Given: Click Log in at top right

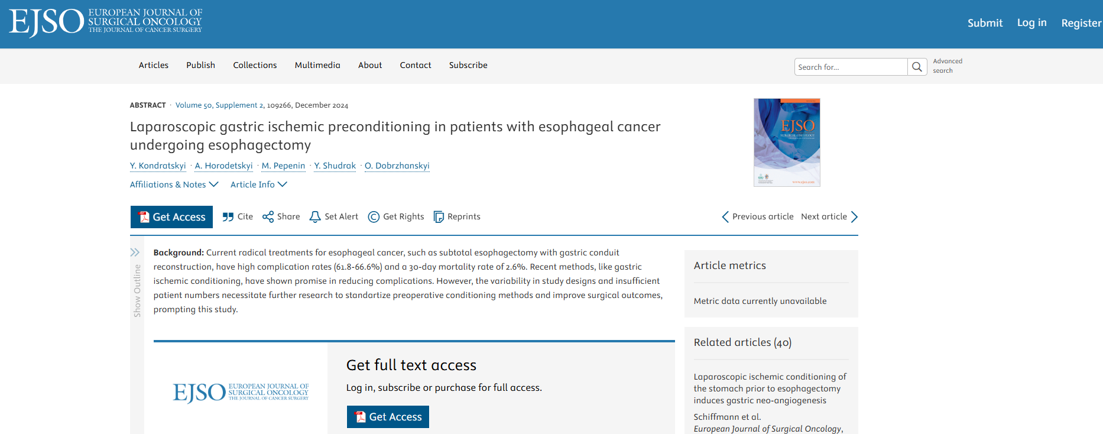Looking at the screenshot, I should tap(1031, 22).
